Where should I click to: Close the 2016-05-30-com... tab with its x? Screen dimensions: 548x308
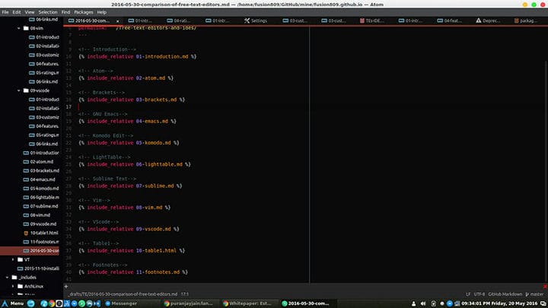pyautogui.click(x=118, y=21)
